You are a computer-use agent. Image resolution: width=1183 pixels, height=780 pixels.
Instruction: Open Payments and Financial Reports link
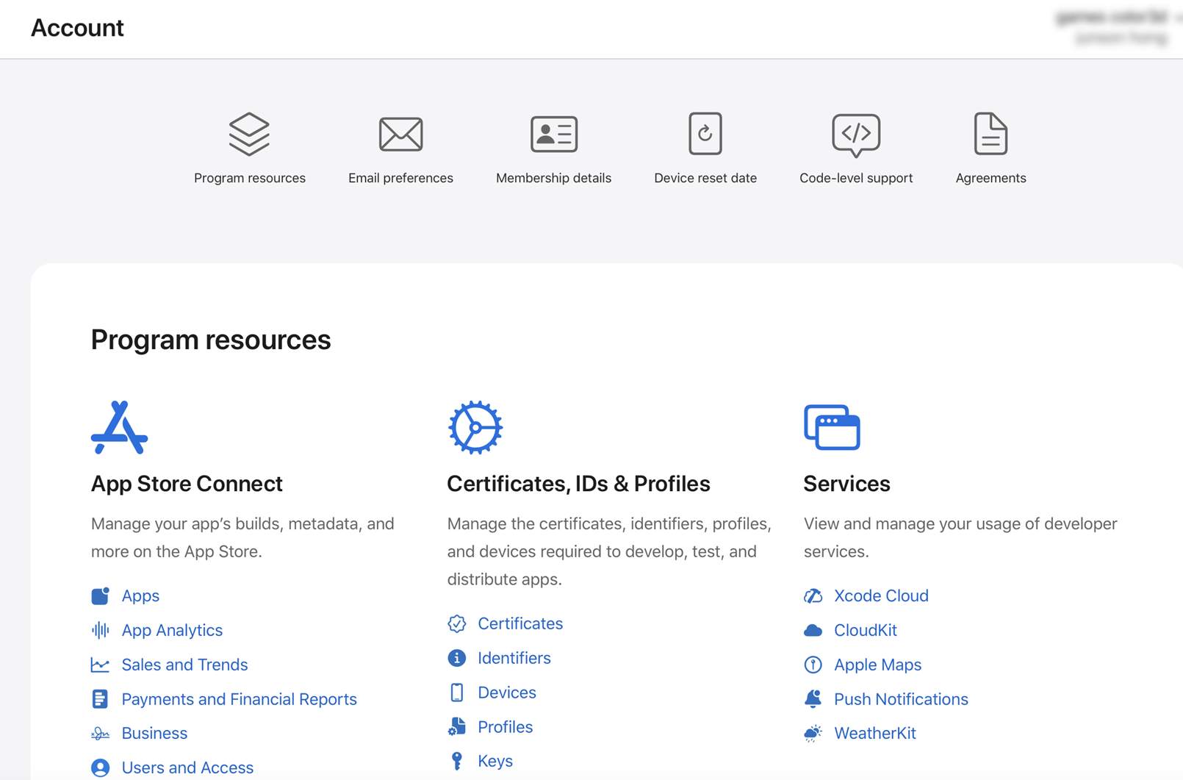click(x=239, y=699)
